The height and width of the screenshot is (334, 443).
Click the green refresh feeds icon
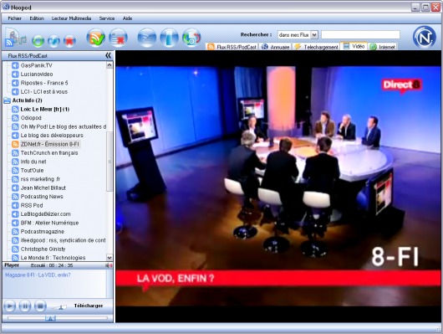click(38, 41)
